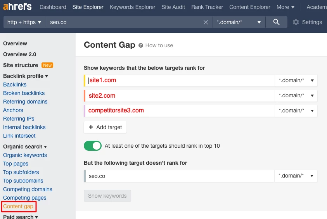Open Top subdomains report

point(23,181)
